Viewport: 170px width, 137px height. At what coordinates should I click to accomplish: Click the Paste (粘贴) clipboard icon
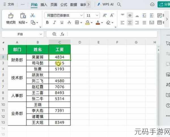(23, 16)
